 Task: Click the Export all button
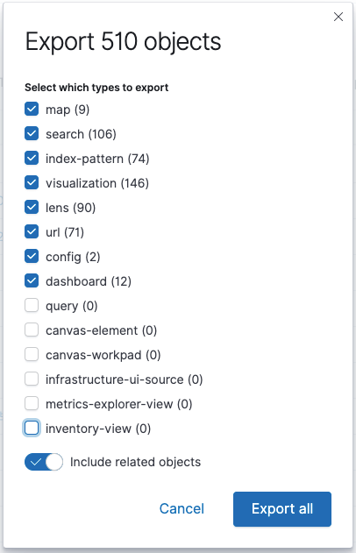tap(282, 509)
